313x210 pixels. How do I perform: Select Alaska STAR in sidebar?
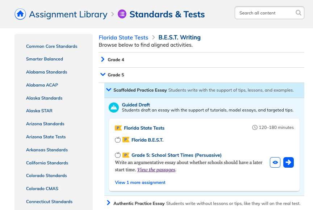[39, 111]
